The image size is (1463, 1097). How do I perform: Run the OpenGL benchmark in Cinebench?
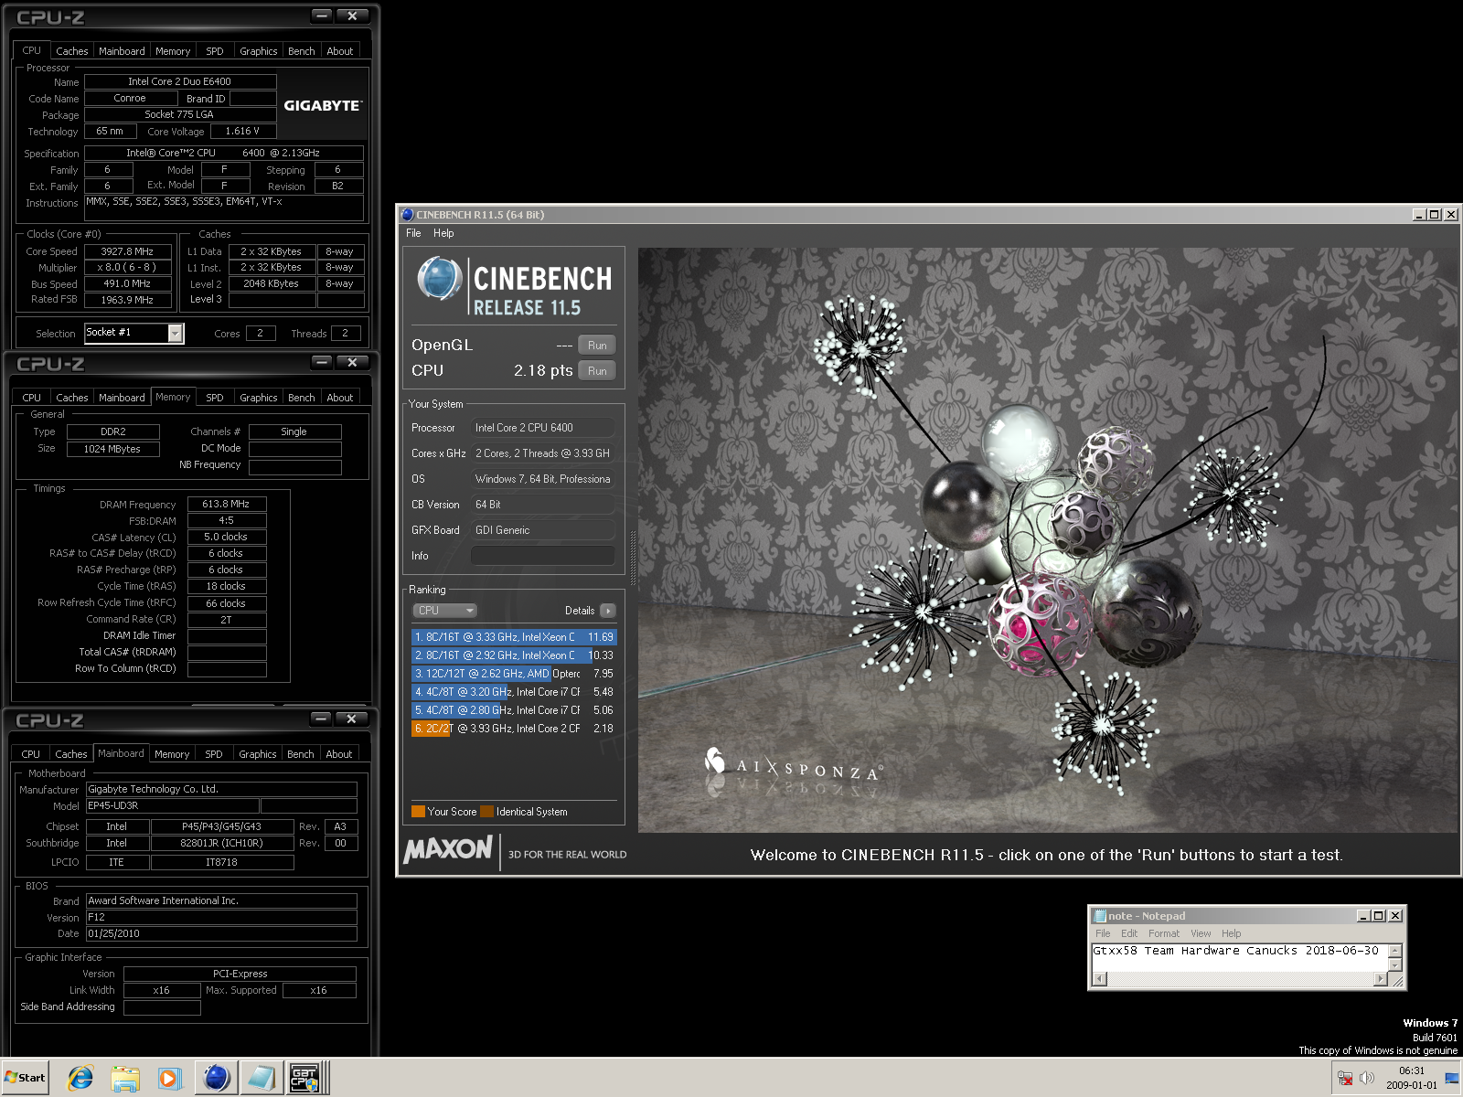[x=597, y=346]
